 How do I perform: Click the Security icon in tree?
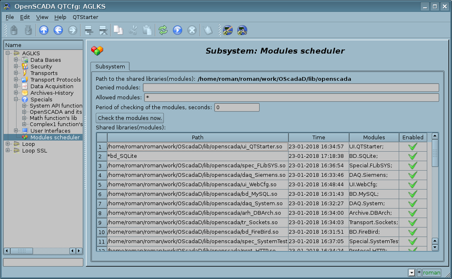pos(25,66)
